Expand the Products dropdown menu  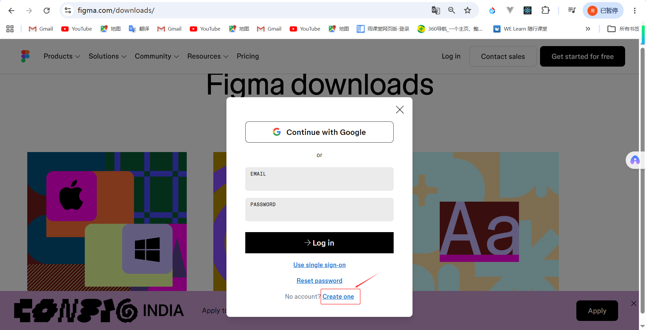pyautogui.click(x=62, y=56)
